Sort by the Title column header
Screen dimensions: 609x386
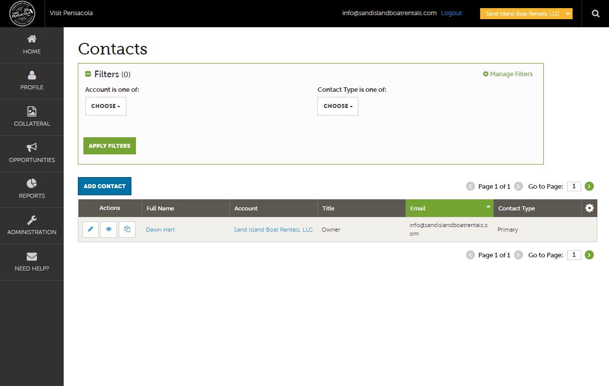[361, 208]
